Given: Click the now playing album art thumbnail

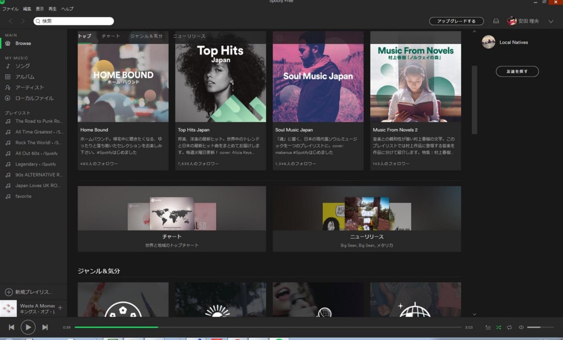Looking at the screenshot, I should pos(8,309).
